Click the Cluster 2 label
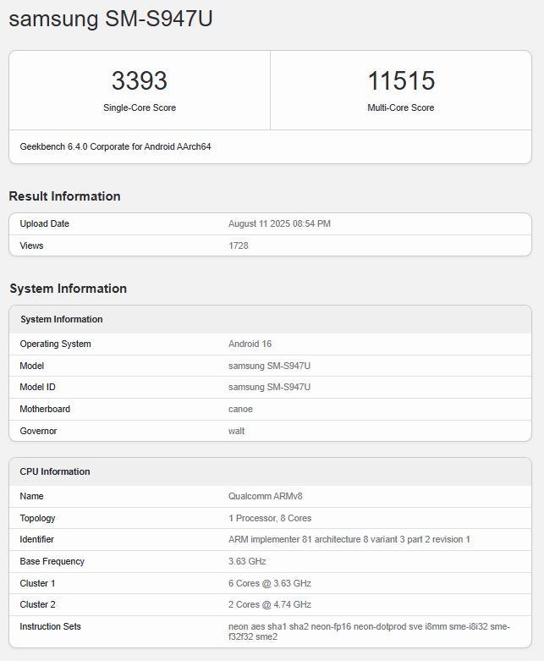The image size is (544, 661). pyautogui.click(x=37, y=604)
